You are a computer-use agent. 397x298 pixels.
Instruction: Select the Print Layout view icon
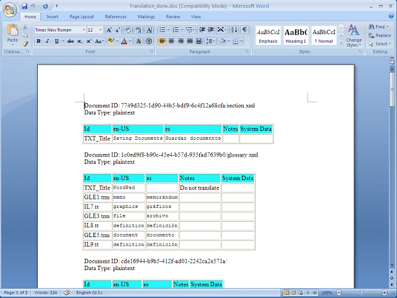click(x=287, y=293)
